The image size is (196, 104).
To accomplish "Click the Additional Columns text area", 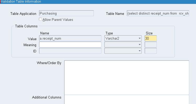I will pyautogui.click(x=127, y=100).
